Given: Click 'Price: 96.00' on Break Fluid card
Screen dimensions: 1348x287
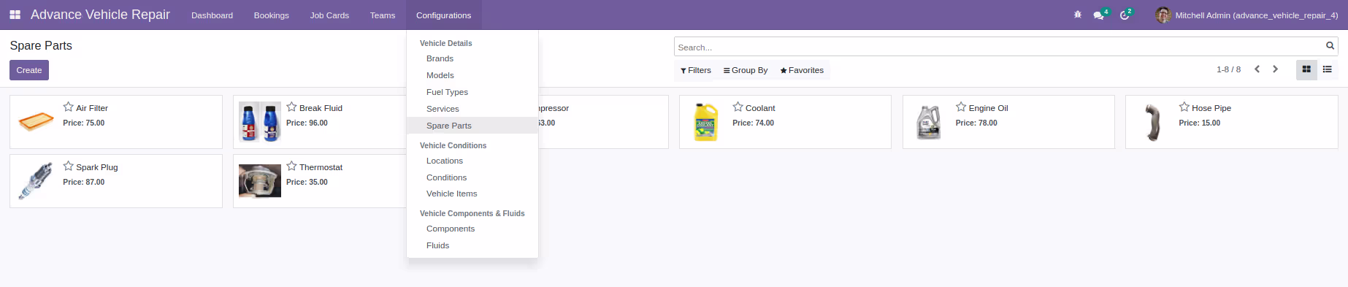Looking at the screenshot, I should click(x=307, y=123).
